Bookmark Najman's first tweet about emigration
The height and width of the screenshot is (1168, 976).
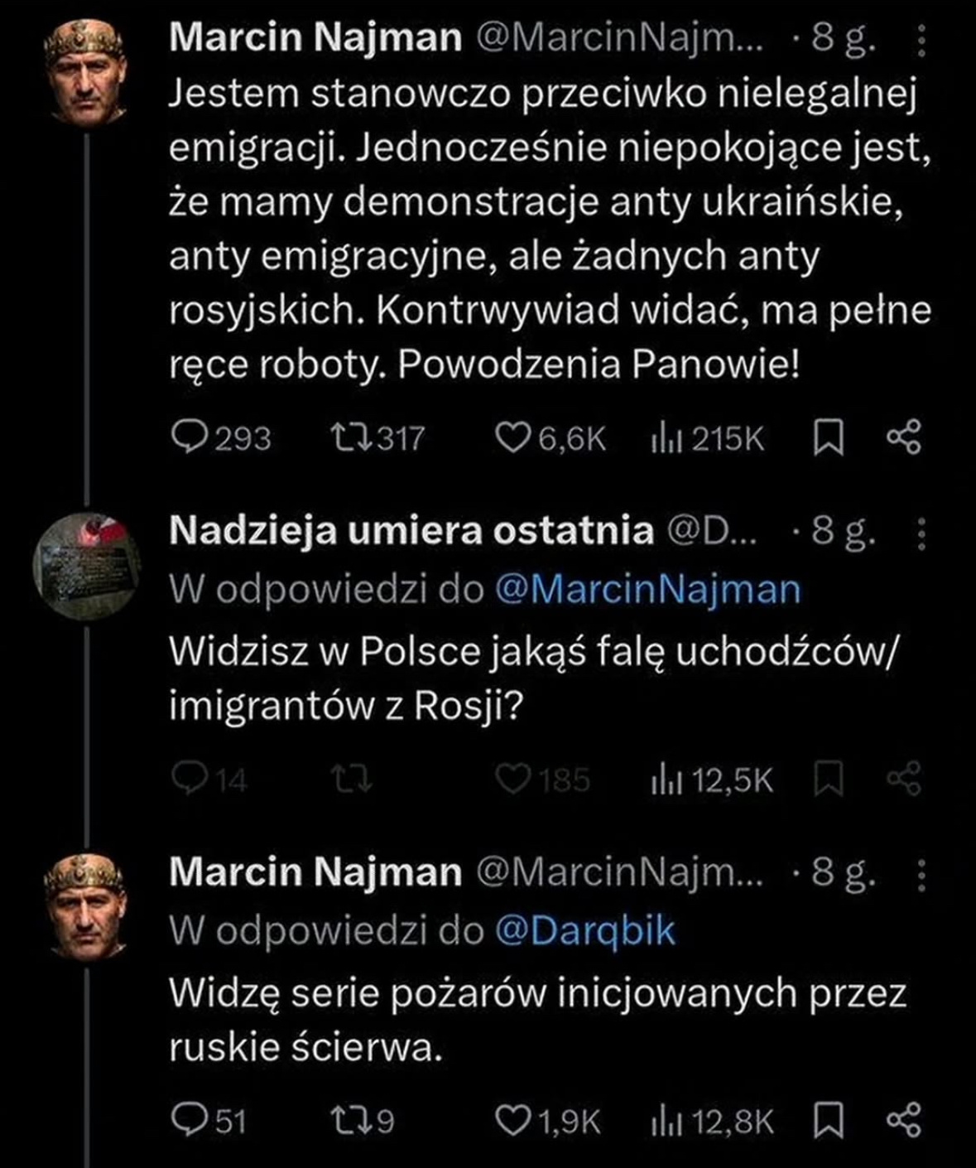pyautogui.click(x=829, y=437)
